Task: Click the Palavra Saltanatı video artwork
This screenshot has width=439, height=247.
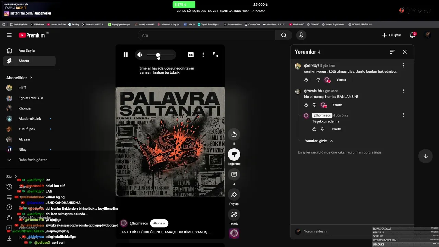Action: (x=170, y=142)
